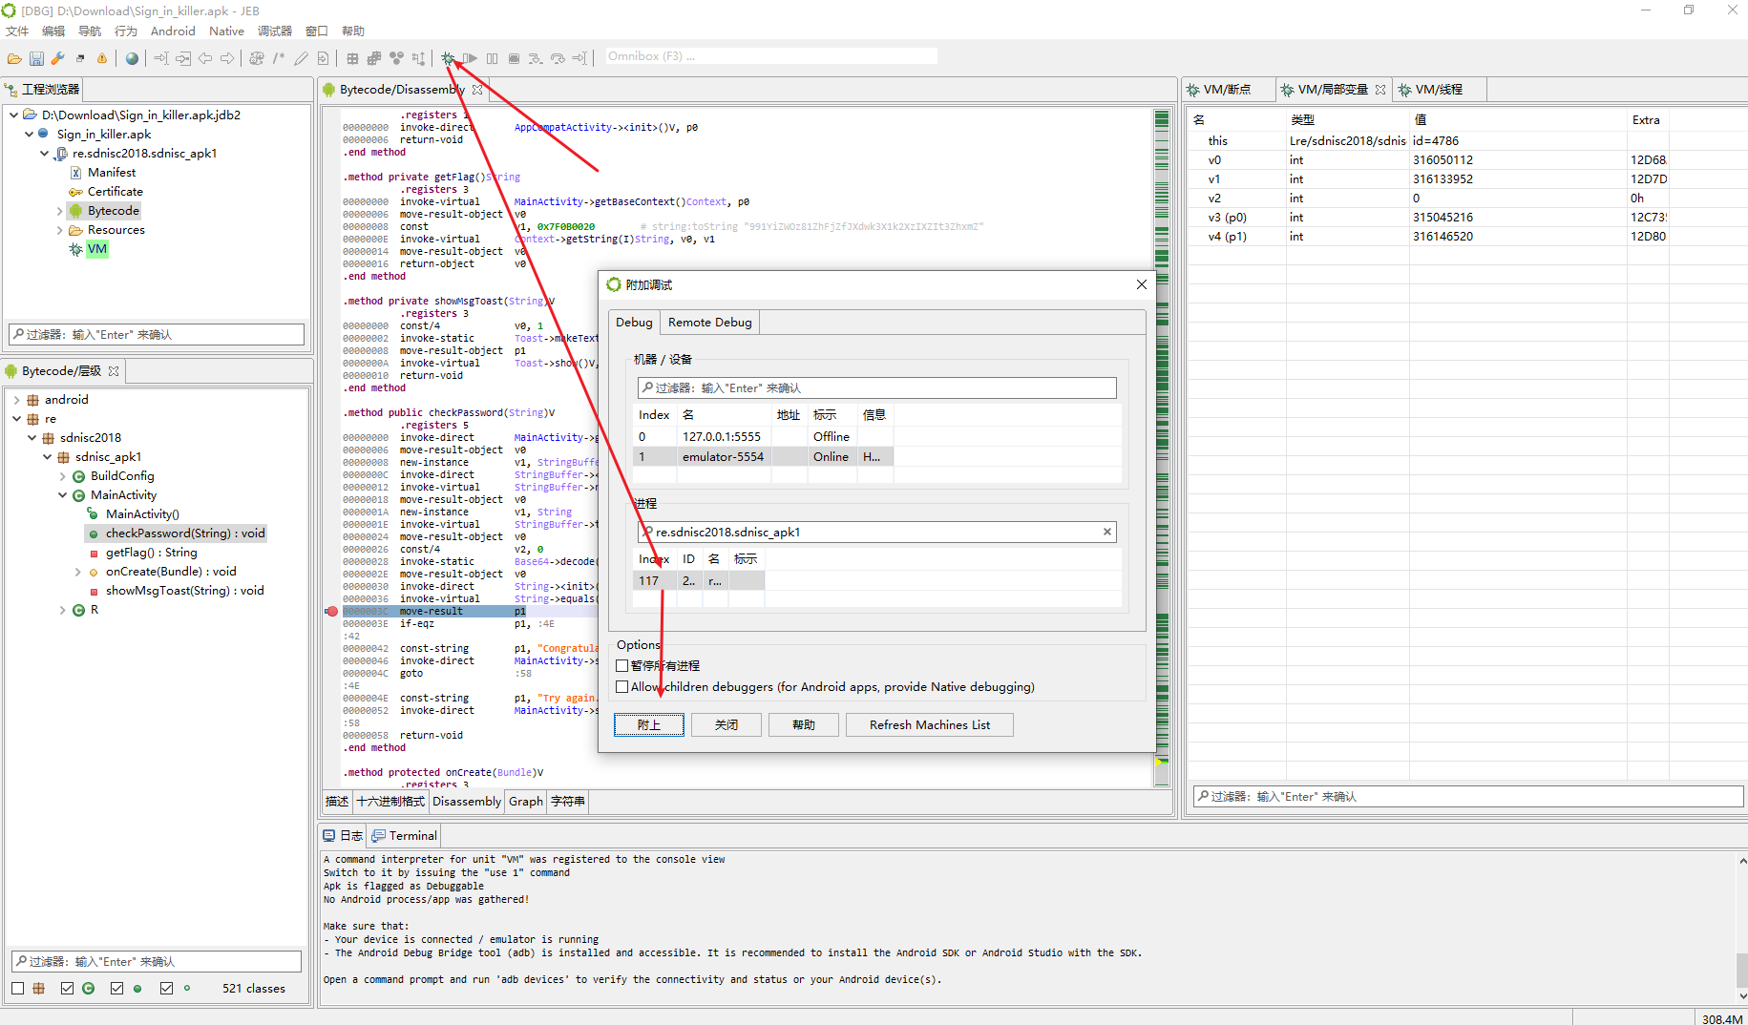The image size is (1748, 1025).
Task: Click the navigate back arrow icon
Action: click(204, 58)
